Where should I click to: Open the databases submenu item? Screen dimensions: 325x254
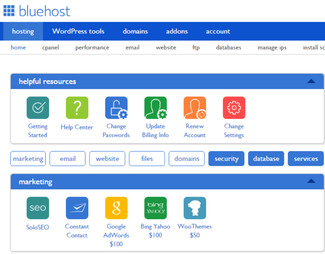click(x=229, y=48)
